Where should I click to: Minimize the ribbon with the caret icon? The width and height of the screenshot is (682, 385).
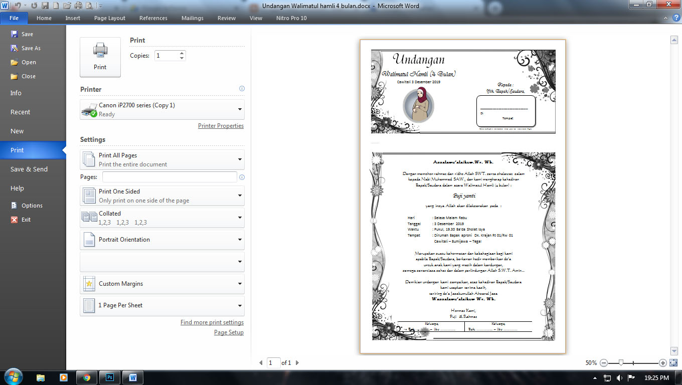click(665, 18)
